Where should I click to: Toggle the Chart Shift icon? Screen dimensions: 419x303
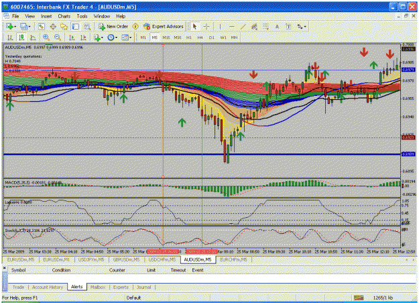[x=83, y=38]
